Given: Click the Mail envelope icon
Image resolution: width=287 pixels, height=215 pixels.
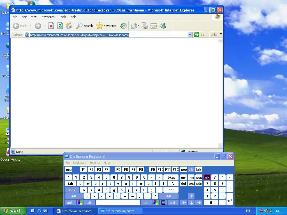Looking at the screenshot, I should [x=134, y=26].
